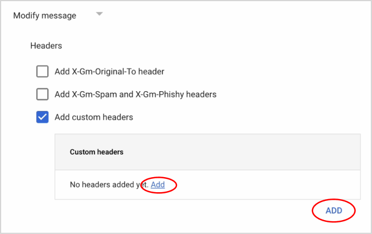372x234 pixels.
Task: Expand the Modify message dropdown arrow
Action: pyautogui.click(x=99, y=15)
